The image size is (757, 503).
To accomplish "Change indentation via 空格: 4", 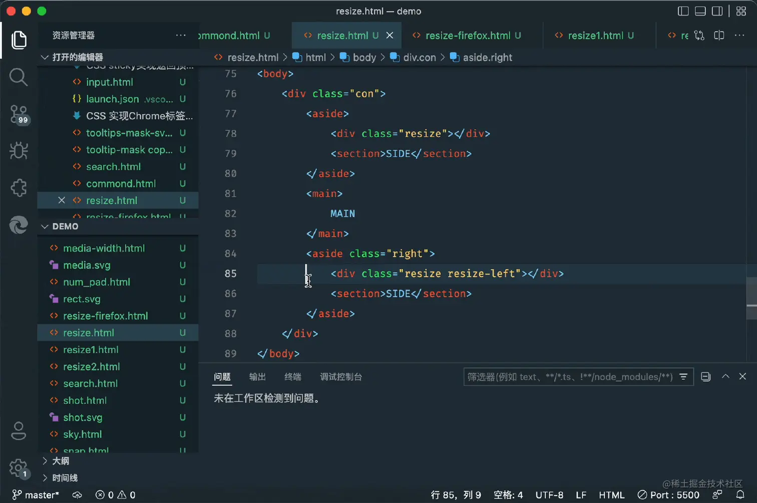I will [508, 495].
